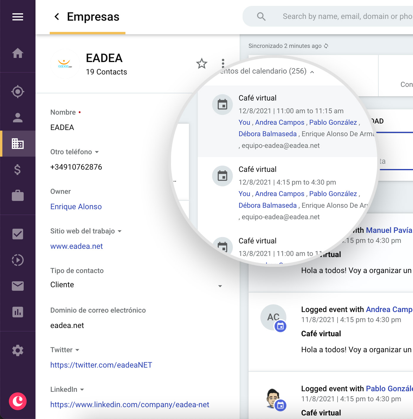This screenshot has height=419, width=413.
Task: Expand the Otro teléfono field type dropdown
Action: 97,152
